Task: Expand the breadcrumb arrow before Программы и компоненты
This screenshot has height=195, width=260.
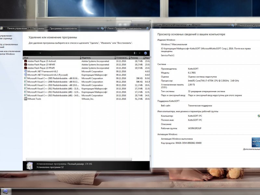Action: 47,29
